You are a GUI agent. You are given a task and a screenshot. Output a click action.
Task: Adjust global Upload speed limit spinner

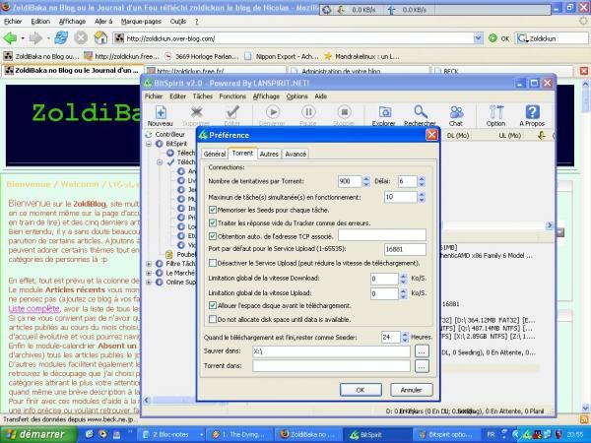[403, 293]
